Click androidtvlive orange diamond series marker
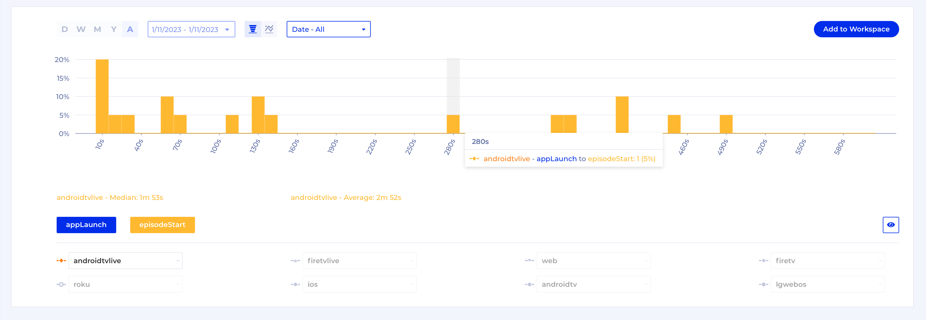 coord(61,261)
